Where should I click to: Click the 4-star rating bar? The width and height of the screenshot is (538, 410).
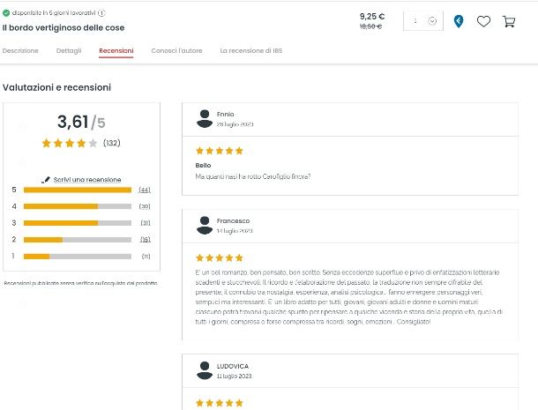coord(78,206)
